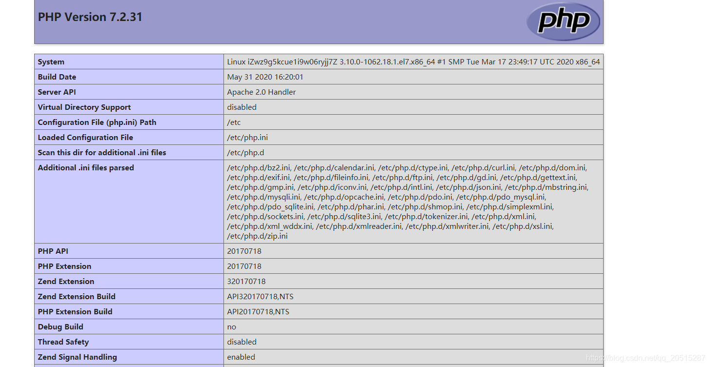Click the Virtual Directory Support label

click(84, 107)
